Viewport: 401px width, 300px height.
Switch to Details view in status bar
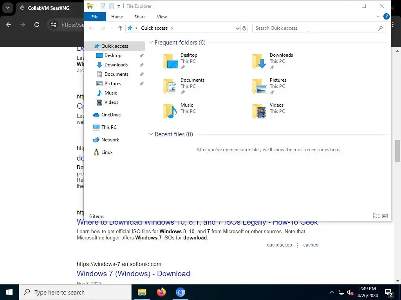[376, 216]
